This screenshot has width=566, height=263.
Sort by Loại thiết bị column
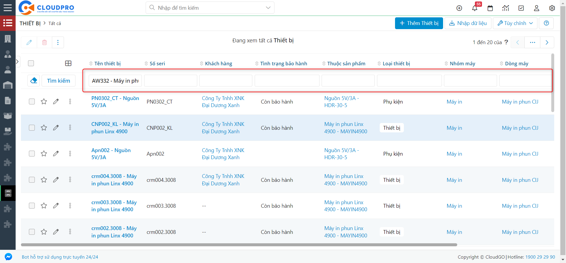[394, 64]
